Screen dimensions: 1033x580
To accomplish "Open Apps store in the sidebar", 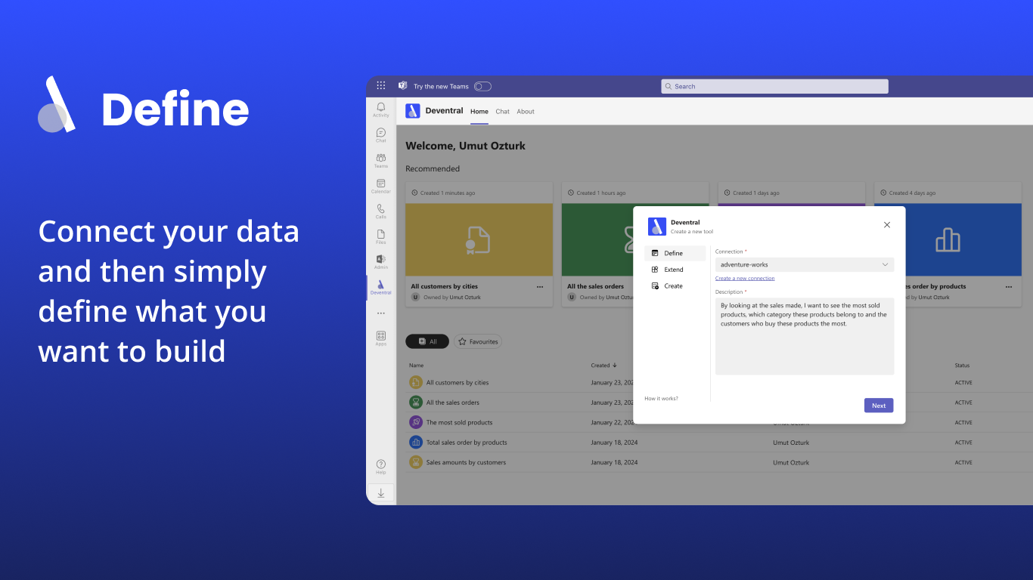I will click(381, 338).
